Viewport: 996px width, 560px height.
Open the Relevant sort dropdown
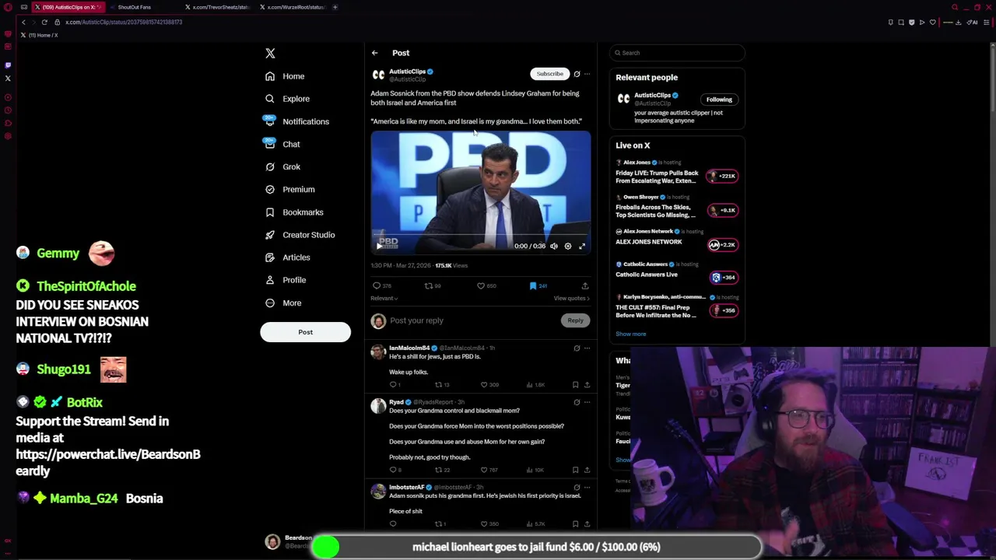pyautogui.click(x=384, y=299)
